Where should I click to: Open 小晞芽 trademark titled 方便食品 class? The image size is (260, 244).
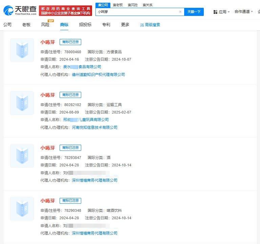coord(48,42)
